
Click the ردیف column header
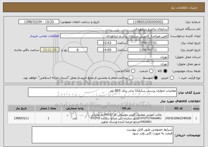click(196, 108)
